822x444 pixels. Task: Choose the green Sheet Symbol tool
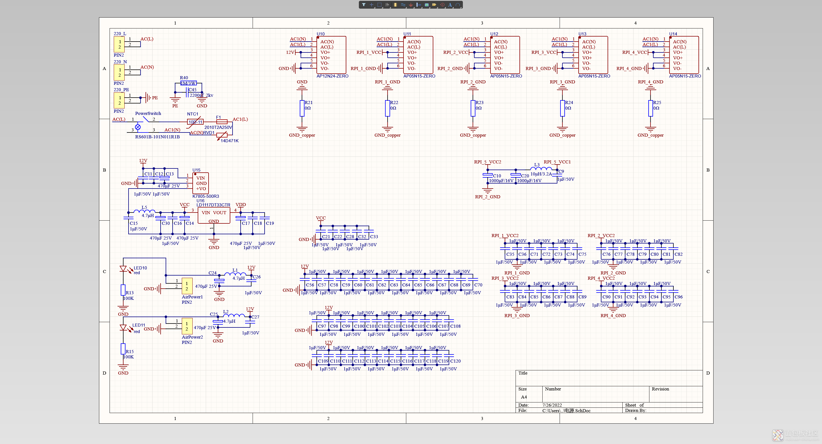pos(427,5)
